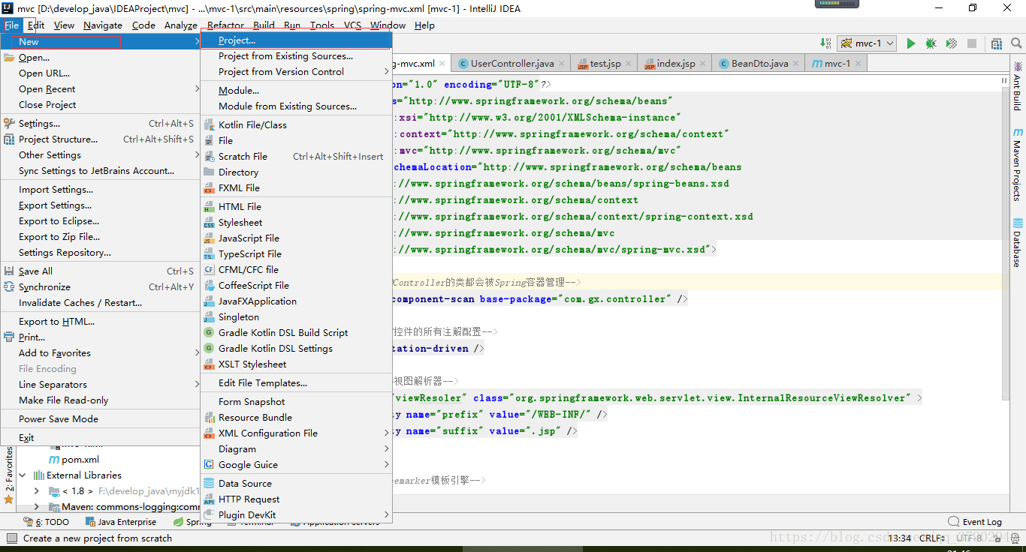Open the Help menu
The width and height of the screenshot is (1026, 552).
point(424,25)
